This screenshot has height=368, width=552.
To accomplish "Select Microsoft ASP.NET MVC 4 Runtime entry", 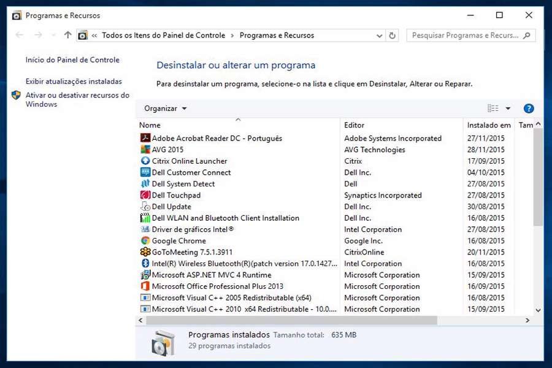I will pyautogui.click(x=212, y=275).
